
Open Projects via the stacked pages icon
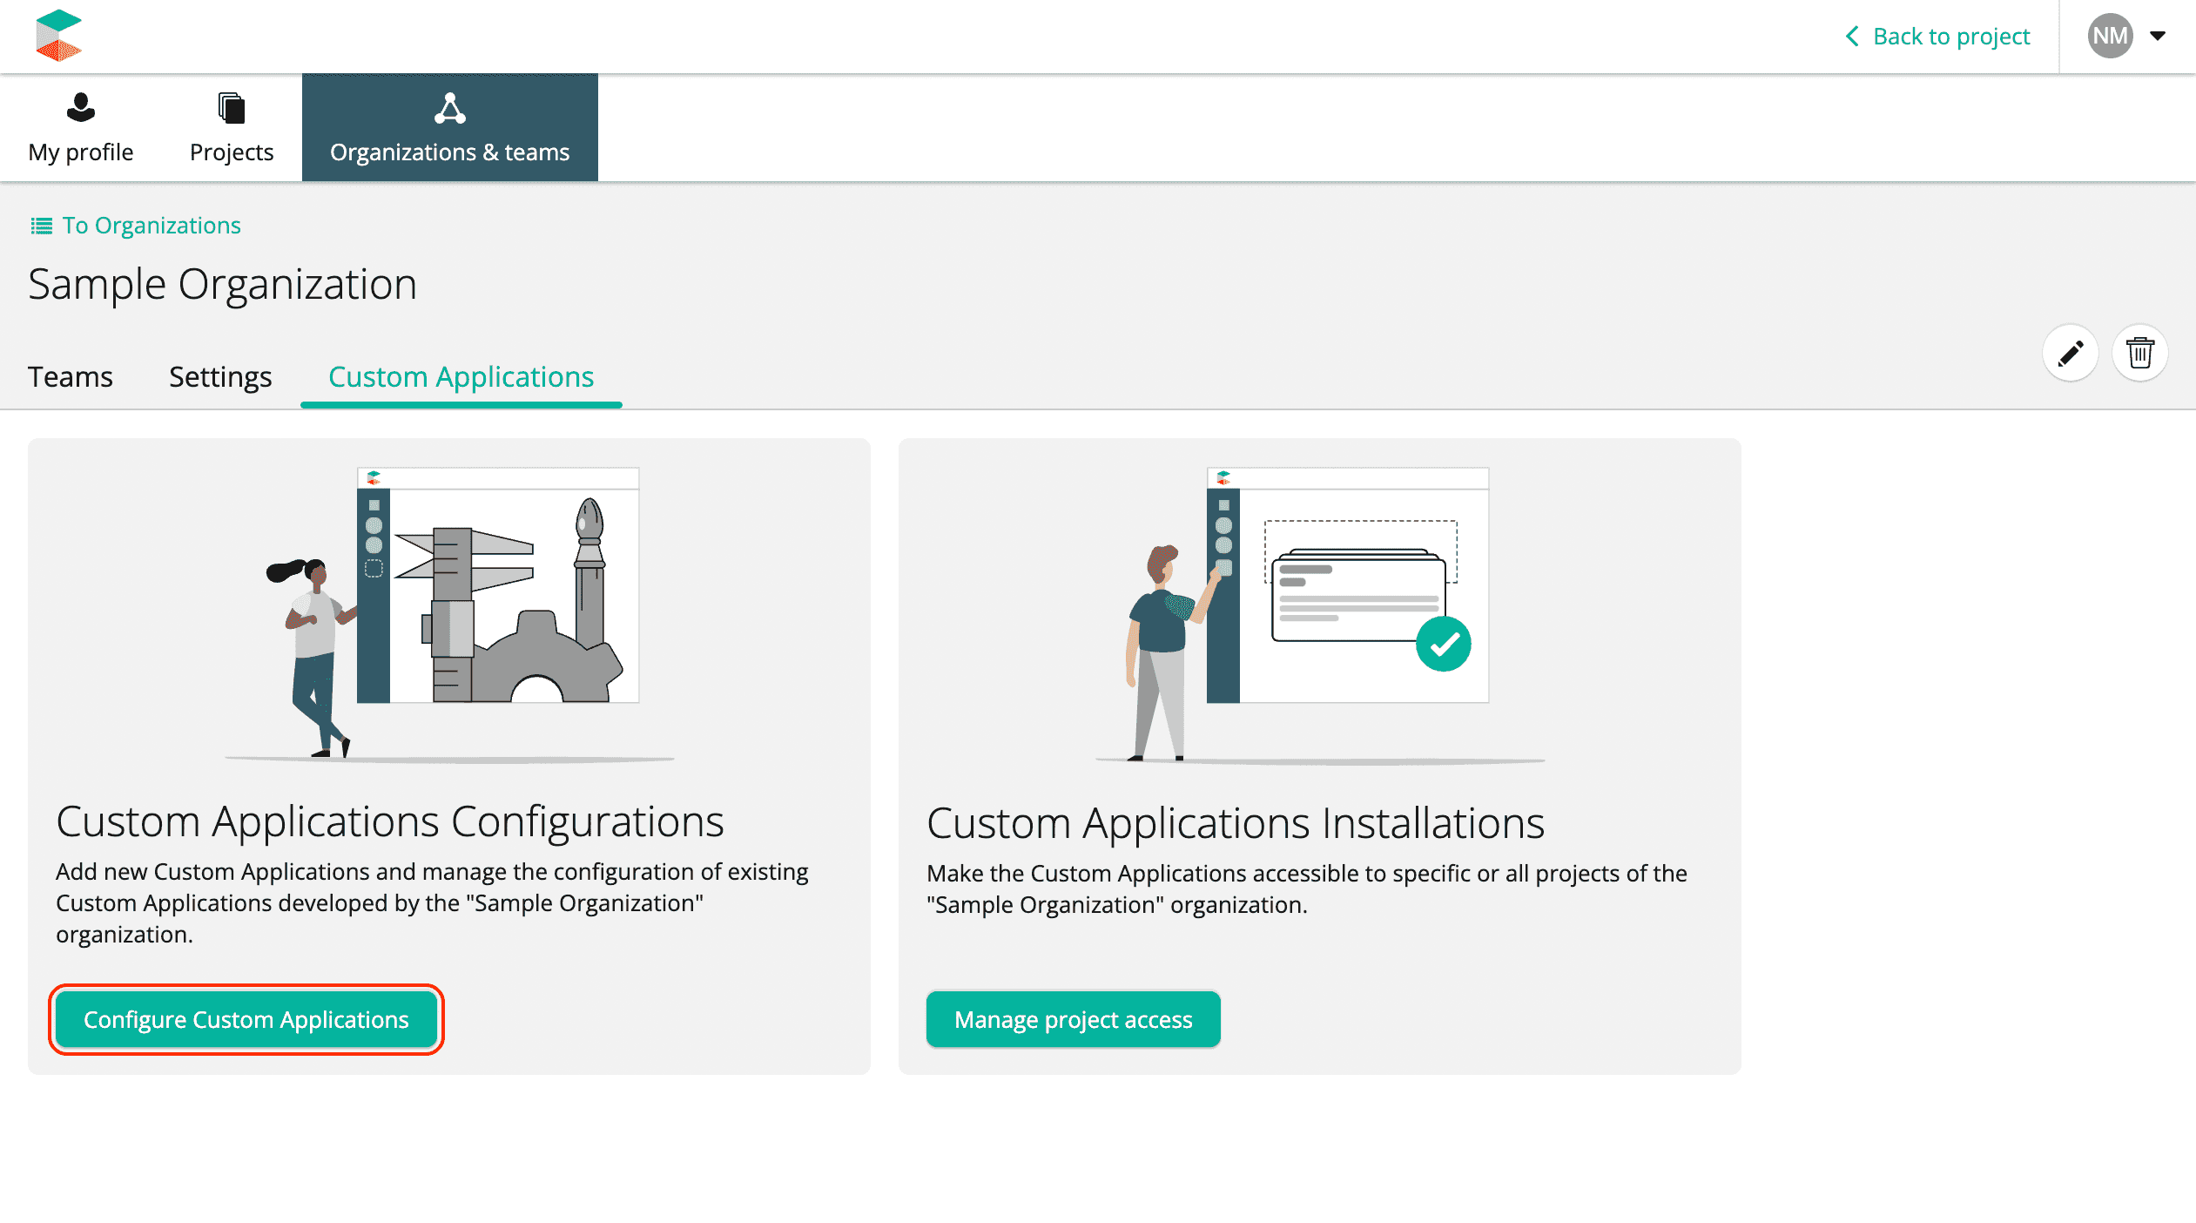pyautogui.click(x=231, y=108)
